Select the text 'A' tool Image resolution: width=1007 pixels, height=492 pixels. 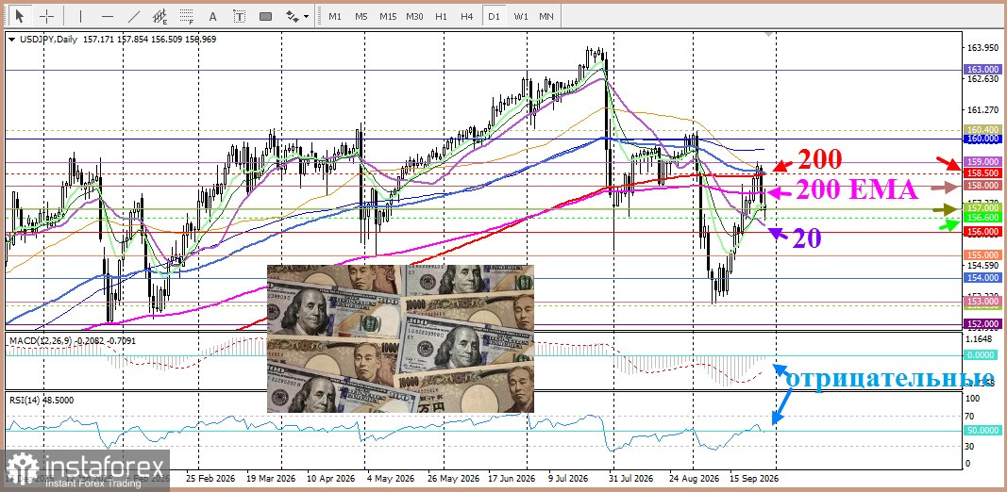click(x=213, y=16)
